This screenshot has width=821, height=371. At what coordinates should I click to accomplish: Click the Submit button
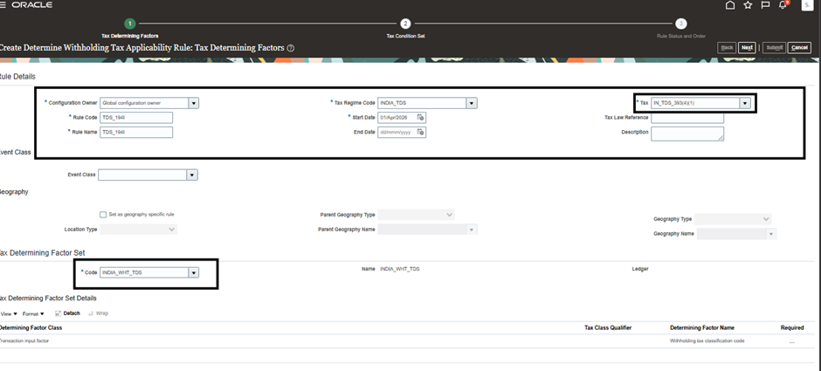coord(775,48)
